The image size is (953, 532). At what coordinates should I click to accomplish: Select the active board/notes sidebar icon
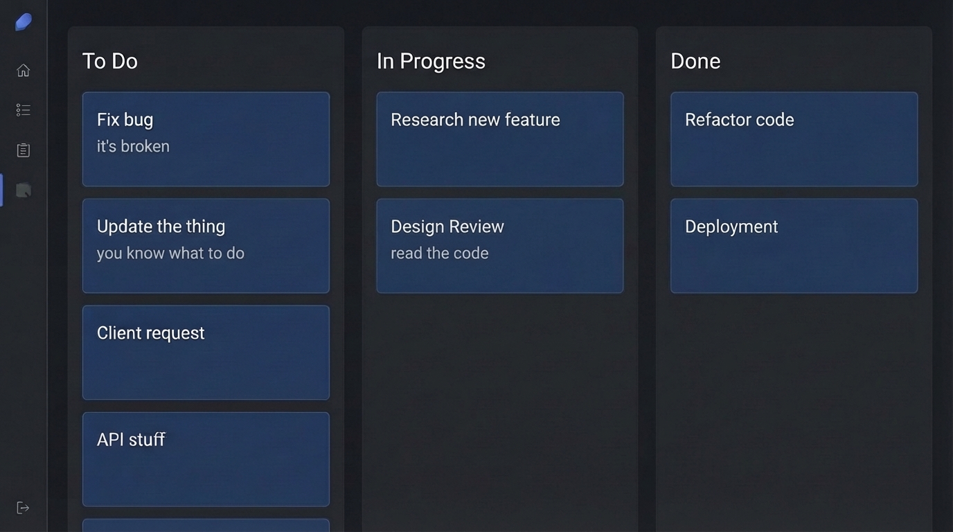point(24,190)
